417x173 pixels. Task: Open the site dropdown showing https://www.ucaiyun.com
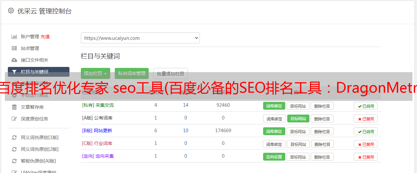(x=140, y=38)
